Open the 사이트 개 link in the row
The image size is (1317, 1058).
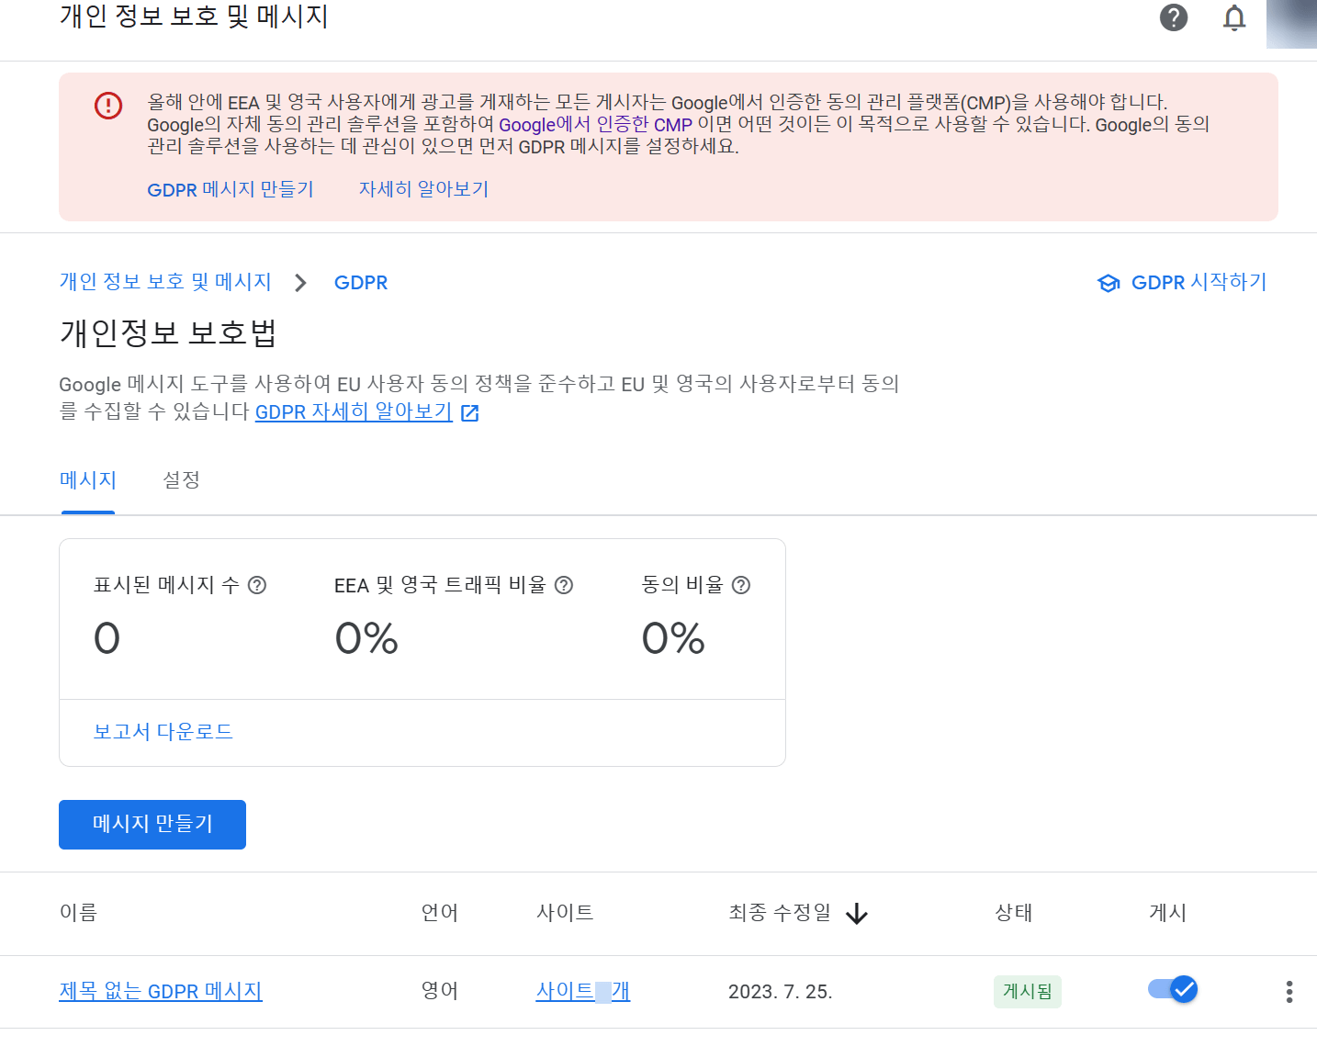click(583, 992)
